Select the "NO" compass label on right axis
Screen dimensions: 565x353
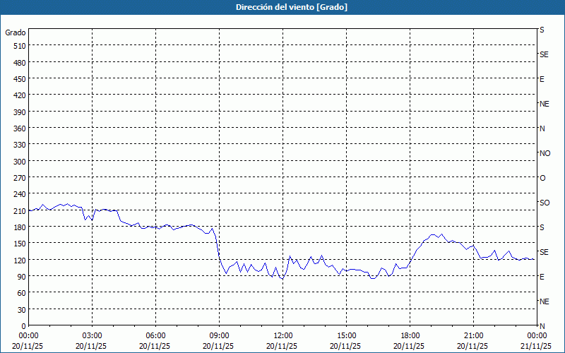pos(545,153)
